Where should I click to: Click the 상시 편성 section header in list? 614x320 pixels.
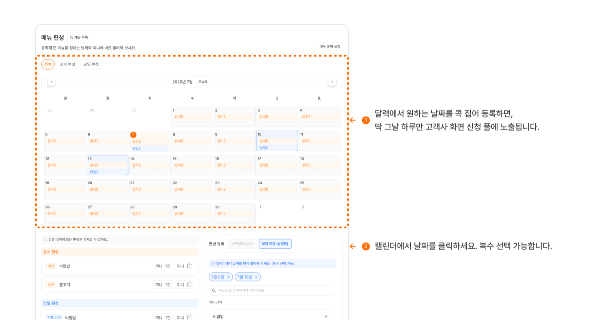click(x=120, y=252)
